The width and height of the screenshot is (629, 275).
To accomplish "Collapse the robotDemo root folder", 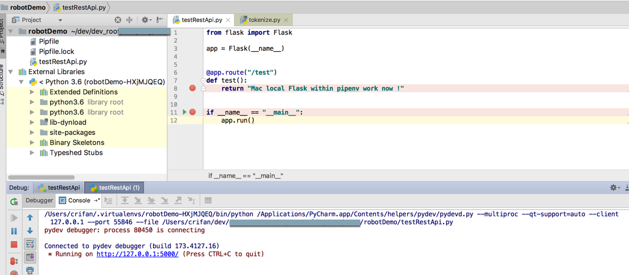I will pyautogui.click(x=11, y=31).
